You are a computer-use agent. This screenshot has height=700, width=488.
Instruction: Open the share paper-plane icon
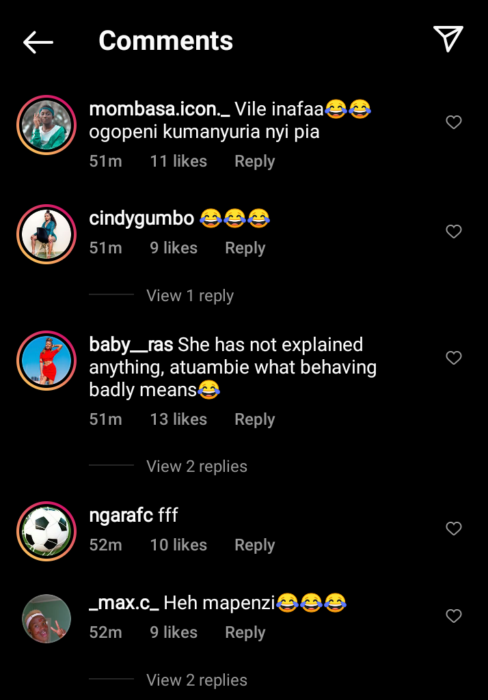448,39
